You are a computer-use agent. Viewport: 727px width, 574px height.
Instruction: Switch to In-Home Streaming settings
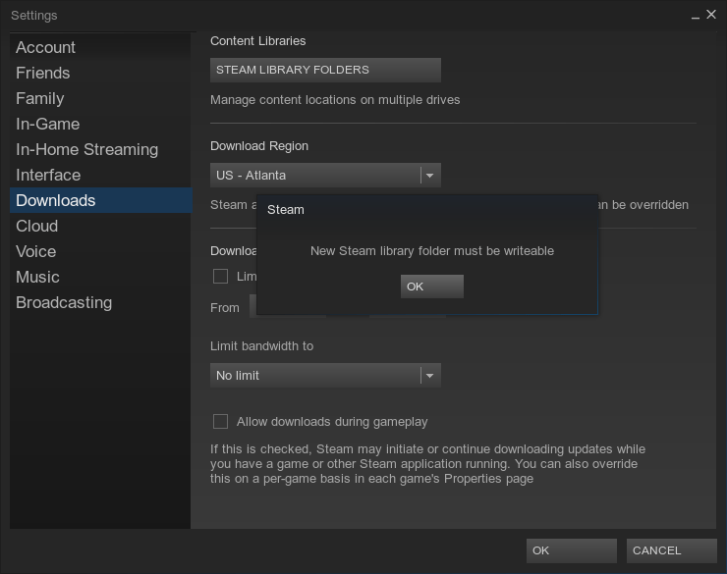click(x=100, y=149)
